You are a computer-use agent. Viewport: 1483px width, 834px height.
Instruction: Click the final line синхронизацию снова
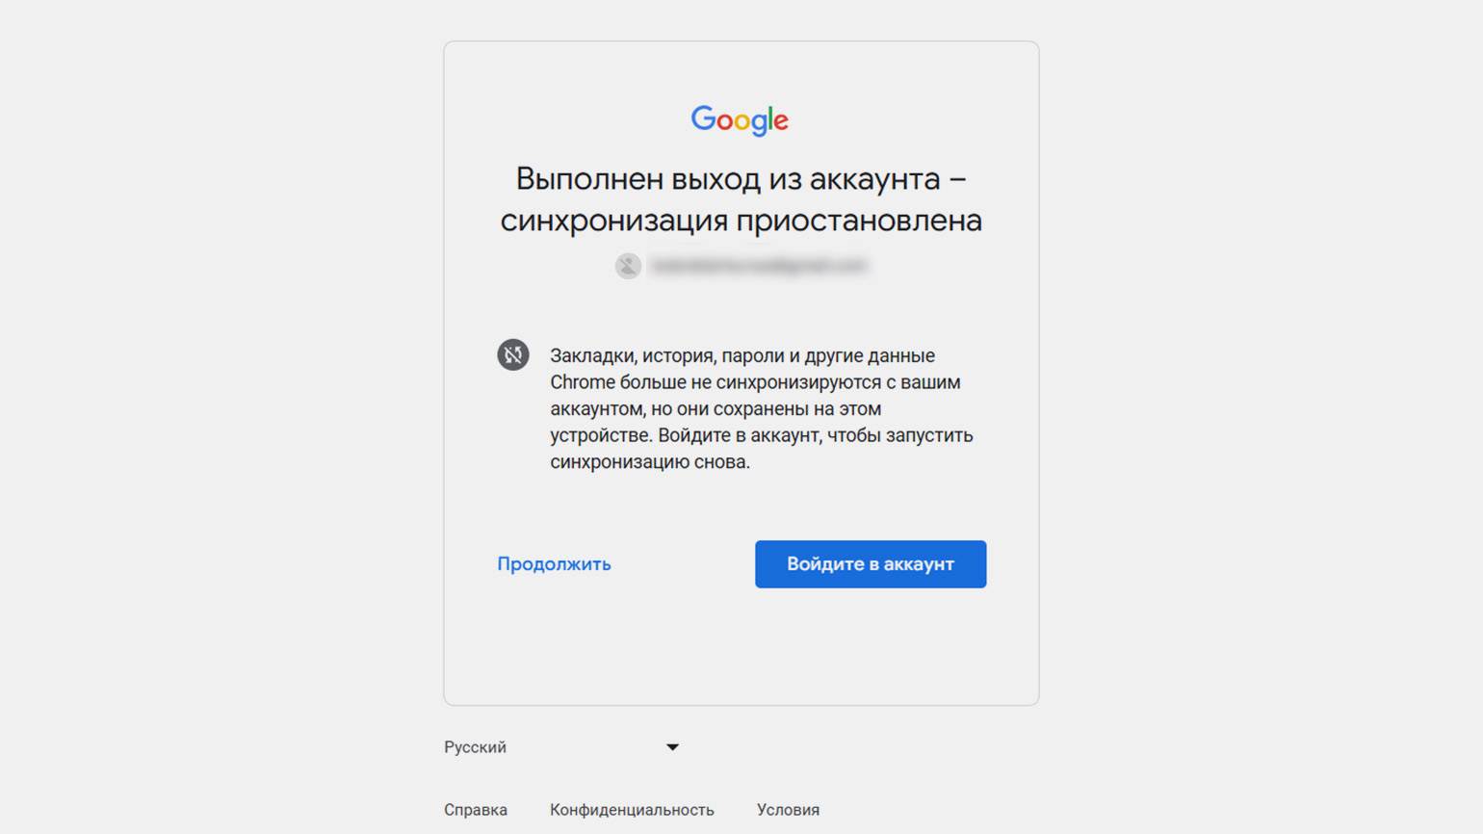tap(650, 462)
